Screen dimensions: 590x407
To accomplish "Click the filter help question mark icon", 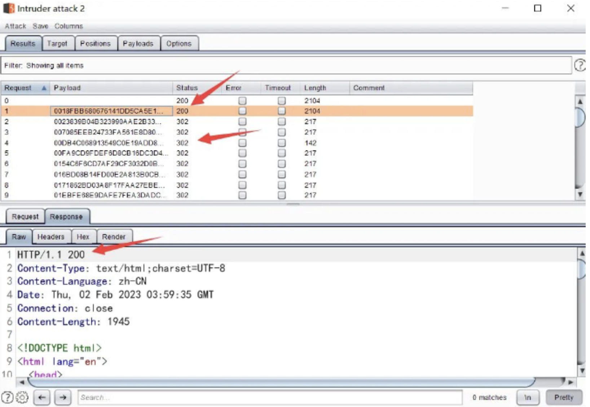I will 579,65.
